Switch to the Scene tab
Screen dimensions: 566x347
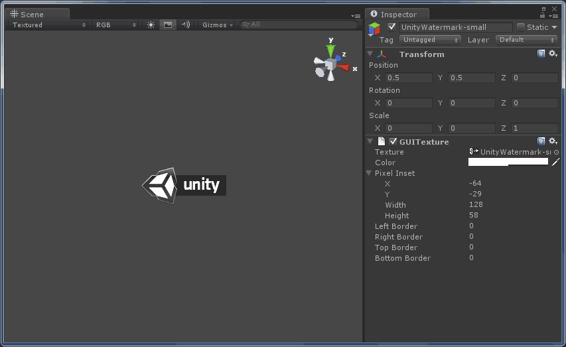37,14
